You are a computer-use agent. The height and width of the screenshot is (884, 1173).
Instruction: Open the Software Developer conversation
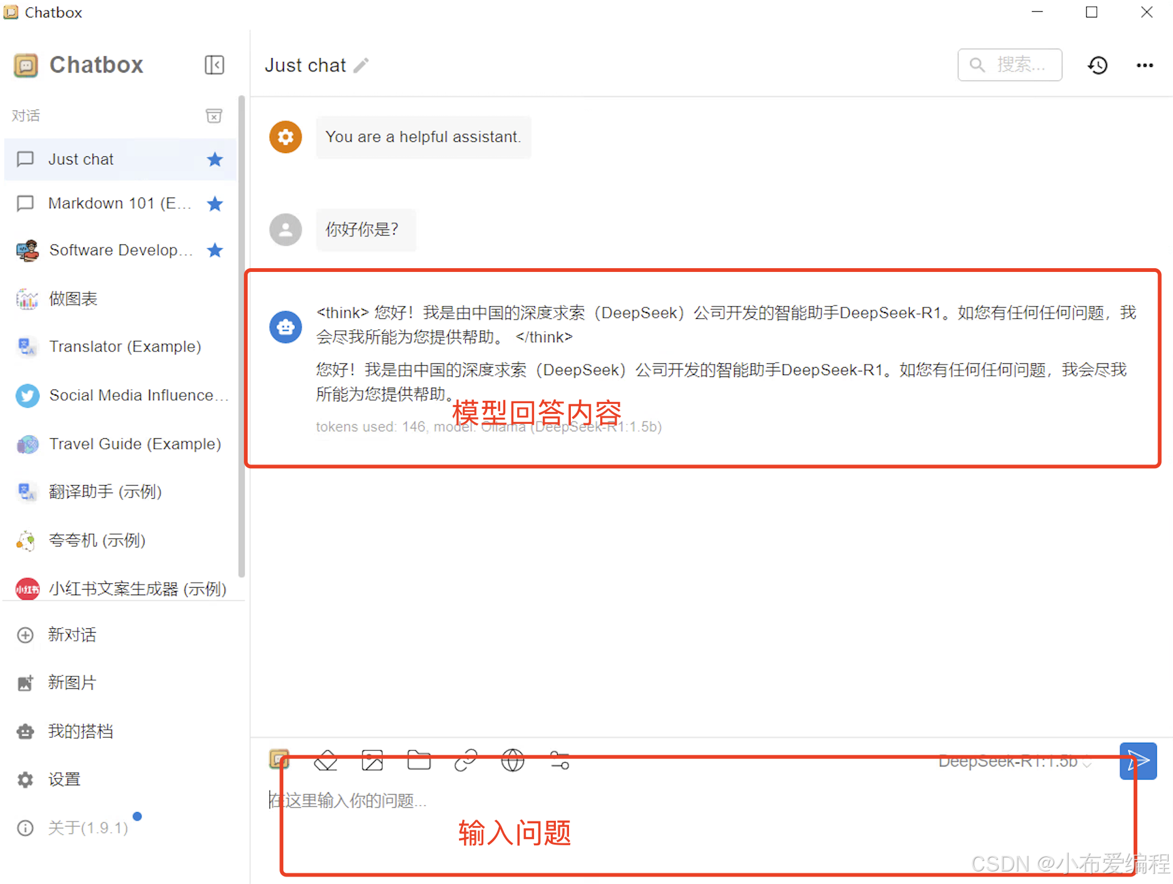pos(119,250)
